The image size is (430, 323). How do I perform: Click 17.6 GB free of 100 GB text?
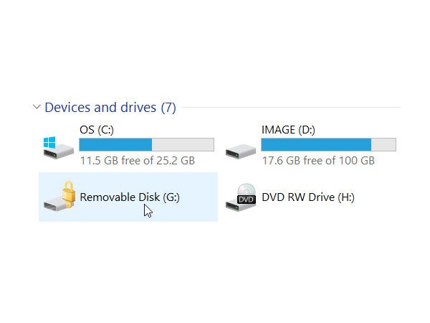pos(318,161)
